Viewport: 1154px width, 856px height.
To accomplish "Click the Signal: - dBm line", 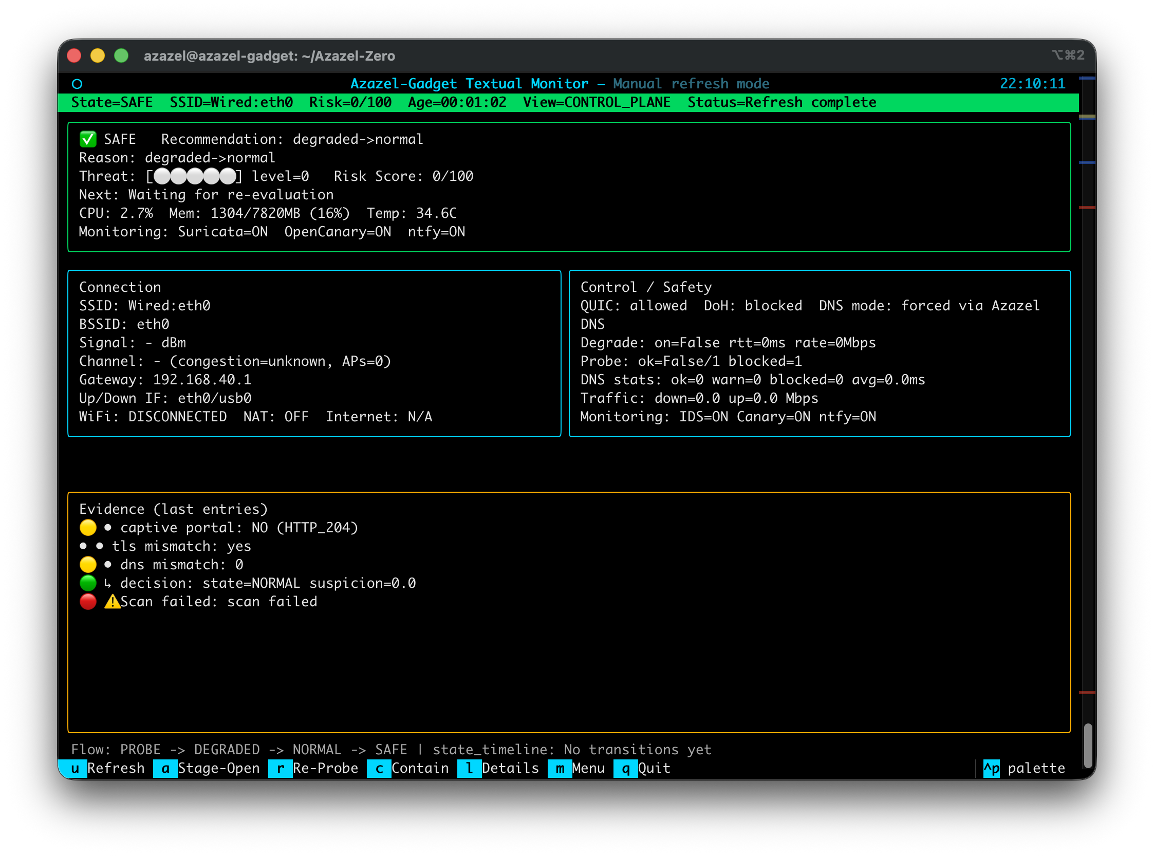I will tap(133, 343).
